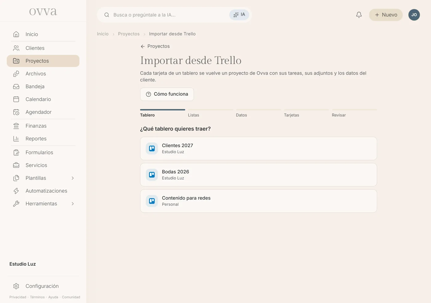Click the ovva logo
Viewport: 431px width, 303px height.
point(43,11)
